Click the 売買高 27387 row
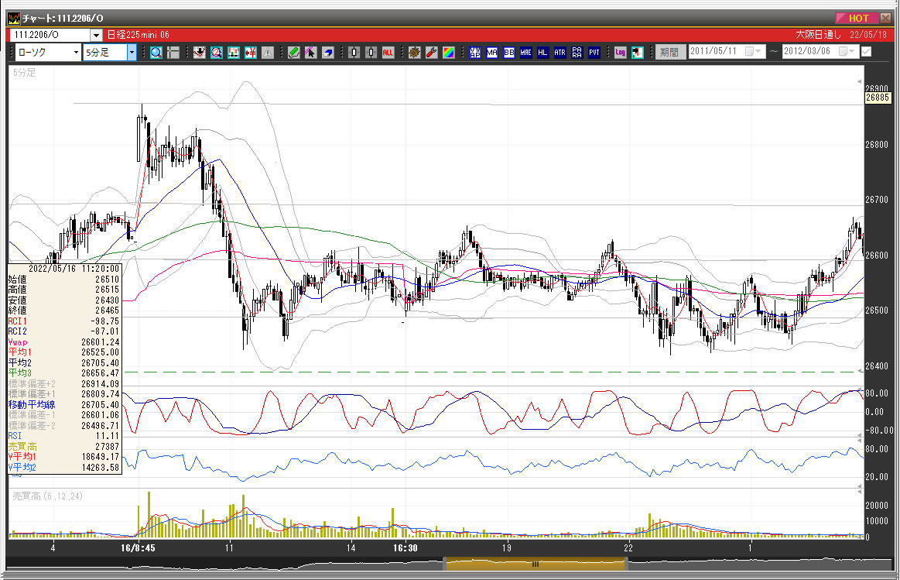Viewport: 900px width, 580px height. pyautogui.click(x=64, y=446)
